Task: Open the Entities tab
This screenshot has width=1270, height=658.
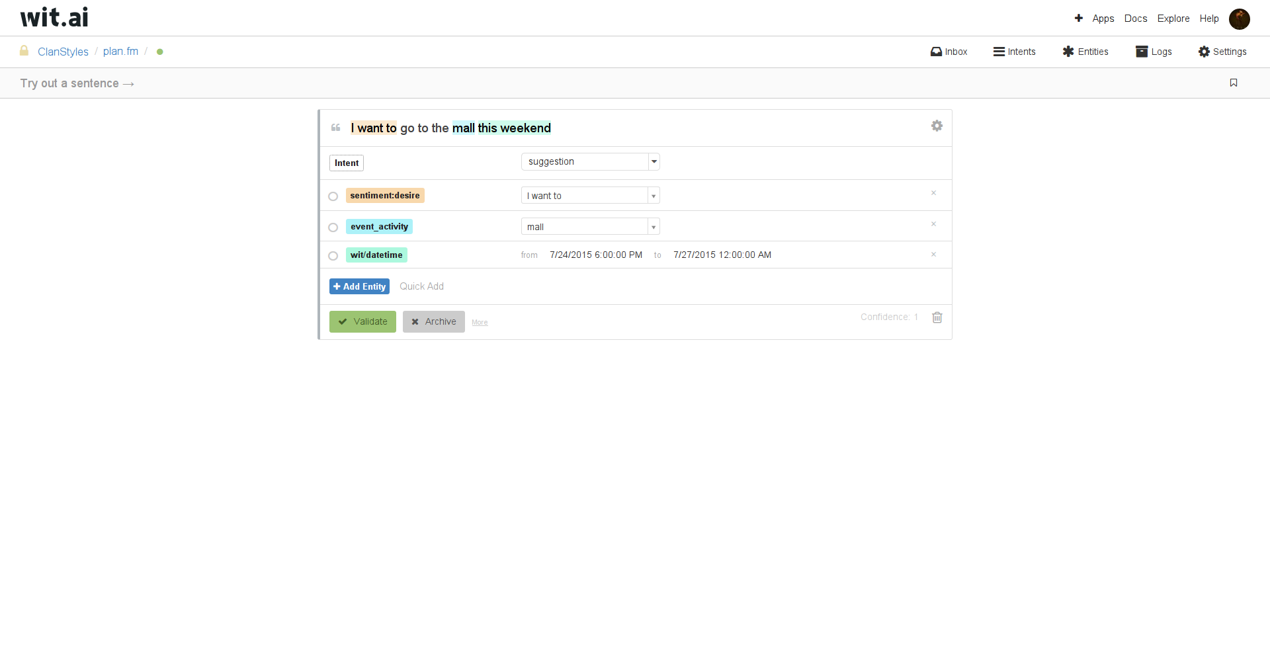Action: [1085, 52]
